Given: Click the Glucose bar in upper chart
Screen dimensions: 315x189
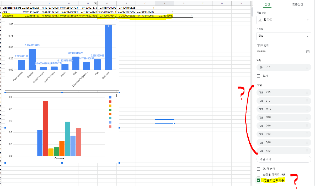Looking at the screenshot, I should pos(32,59).
